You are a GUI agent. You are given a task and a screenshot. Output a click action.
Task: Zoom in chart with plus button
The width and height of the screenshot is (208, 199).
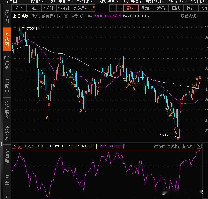[113, 8]
